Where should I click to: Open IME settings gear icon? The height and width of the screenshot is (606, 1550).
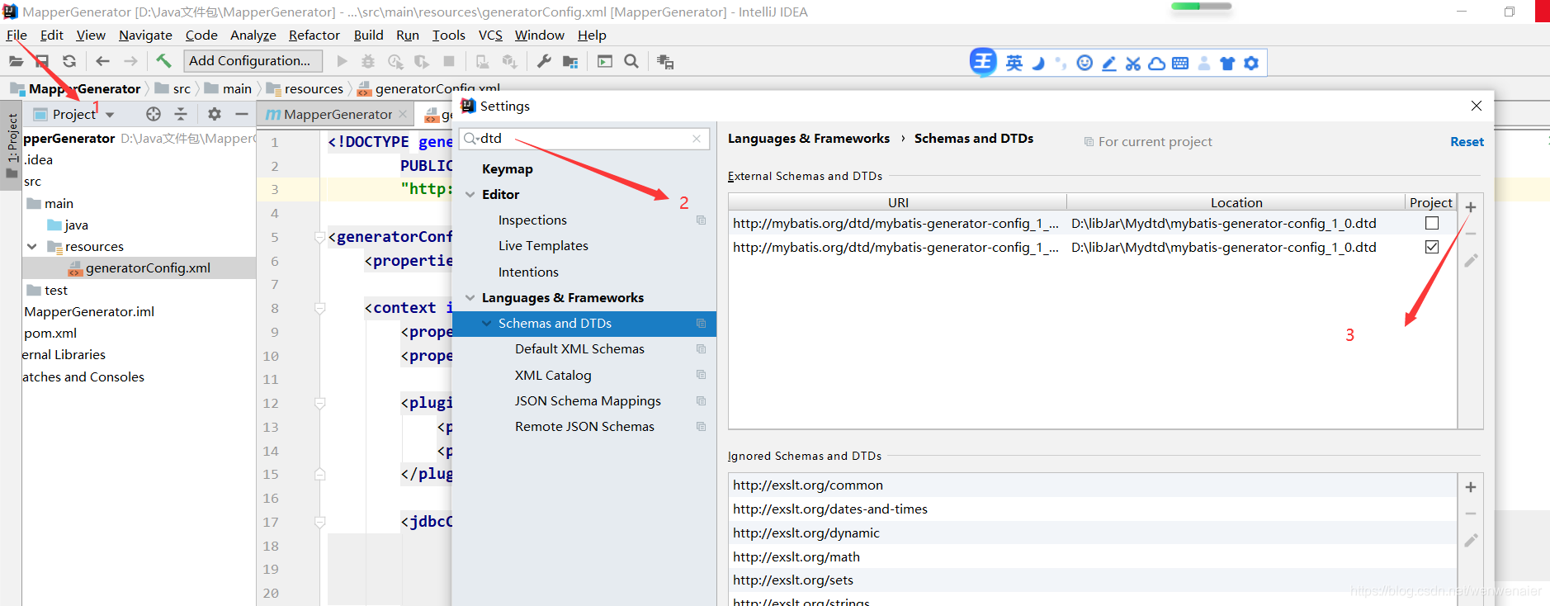click(1251, 63)
